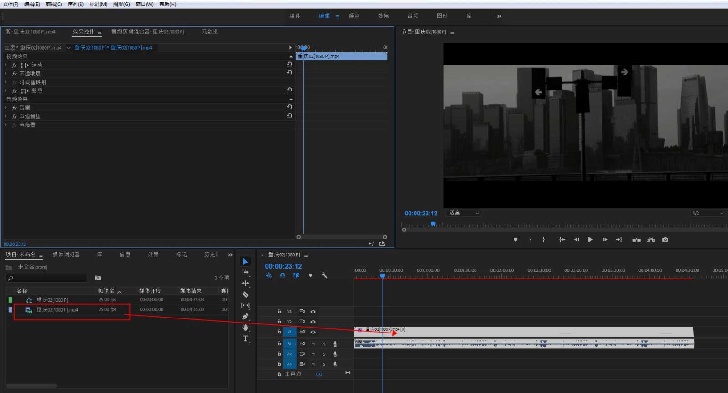
Task: Select 重庆02[1080P].mp4 in project panel
Action: point(57,310)
